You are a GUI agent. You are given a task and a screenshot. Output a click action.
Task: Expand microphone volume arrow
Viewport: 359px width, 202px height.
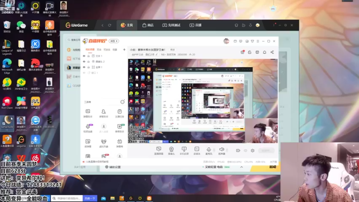pos(215,150)
